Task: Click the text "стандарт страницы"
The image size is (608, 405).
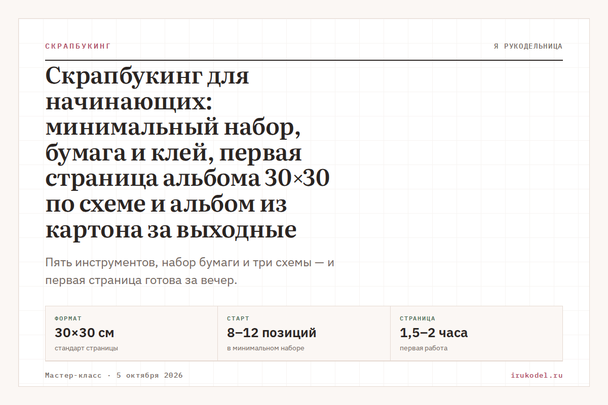Action: pyautogui.click(x=86, y=348)
